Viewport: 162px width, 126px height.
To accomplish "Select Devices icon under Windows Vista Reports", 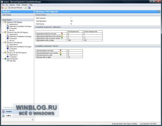I will 8,51.
